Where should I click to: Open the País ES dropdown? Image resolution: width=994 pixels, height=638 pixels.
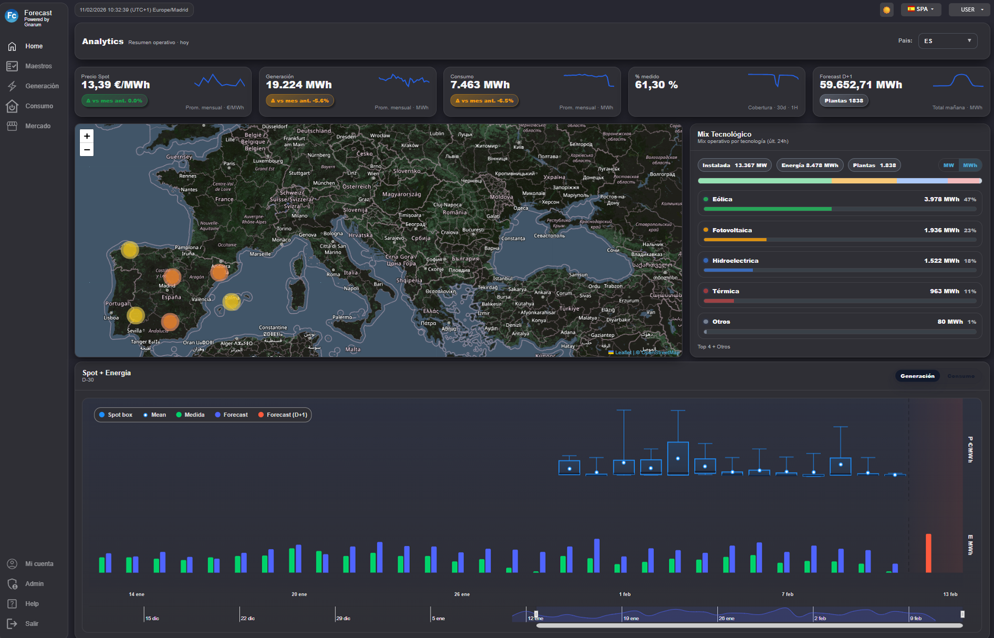(x=947, y=41)
